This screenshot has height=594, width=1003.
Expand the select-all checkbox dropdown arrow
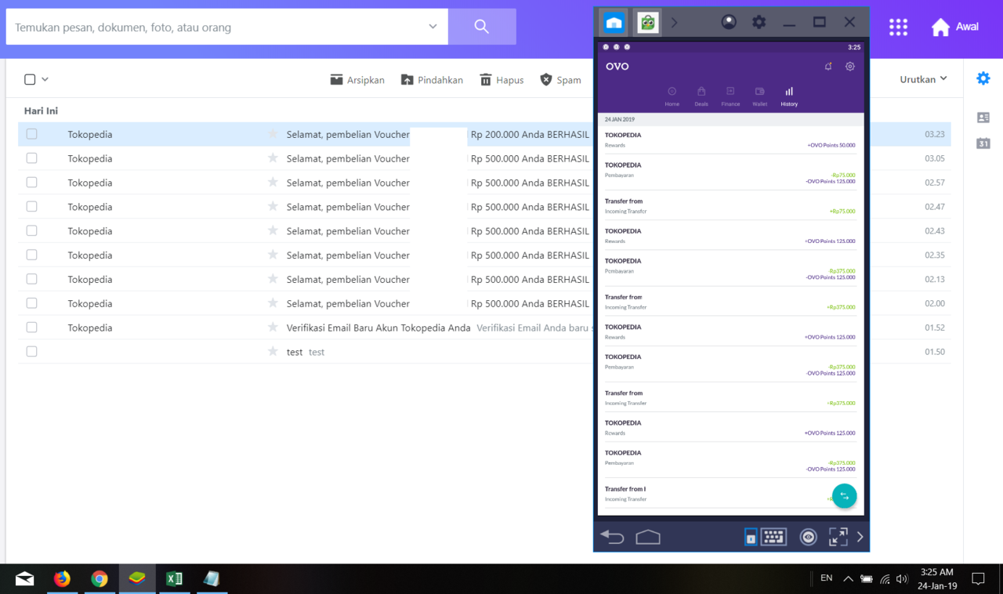point(45,79)
